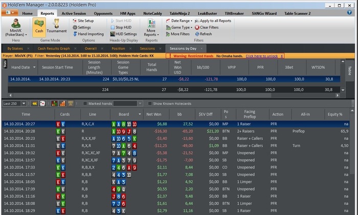The image size is (358, 215).
Task: Open the help question mark icon
Action: tap(349, 12)
